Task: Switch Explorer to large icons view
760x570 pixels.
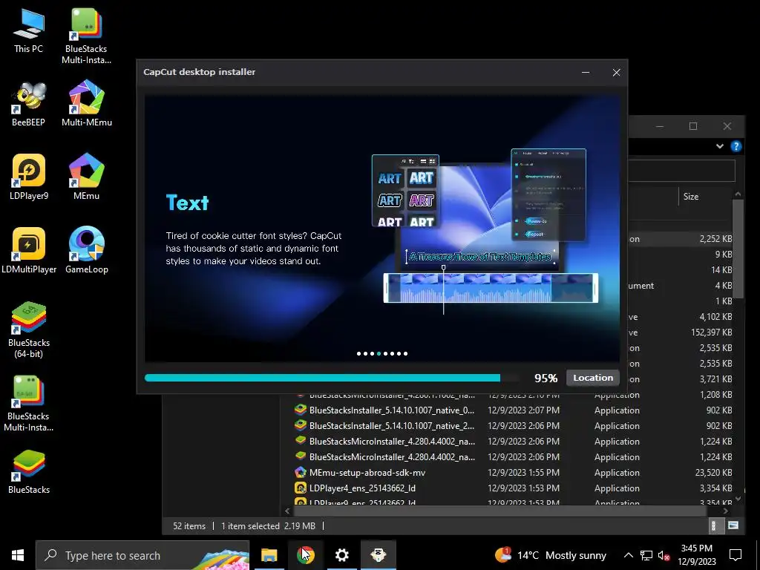Action: tap(733, 525)
